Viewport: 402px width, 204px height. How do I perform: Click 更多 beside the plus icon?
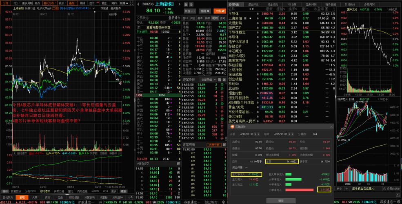(x=340, y=188)
